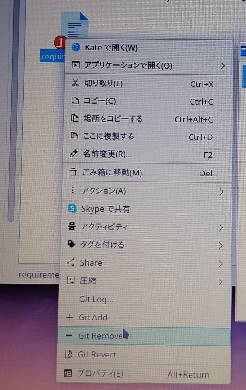246x390 pixels.
Task: Click the F2 shortcut text
Action: point(208,155)
